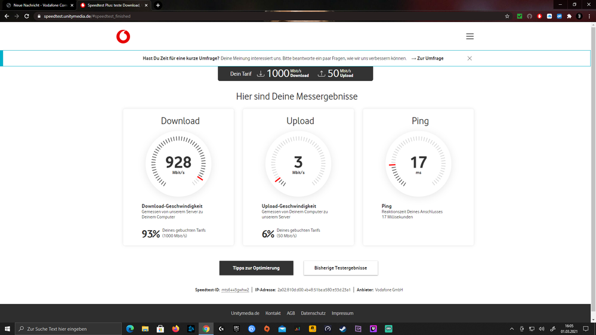The height and width of the screenshot is (335, 596).
Task: Show hidden system tray icons
Action: (512, 329)
